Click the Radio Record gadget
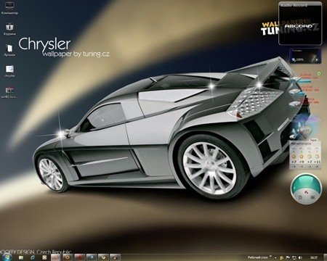This screenshot has height=261, width=327. click(300, 23)
